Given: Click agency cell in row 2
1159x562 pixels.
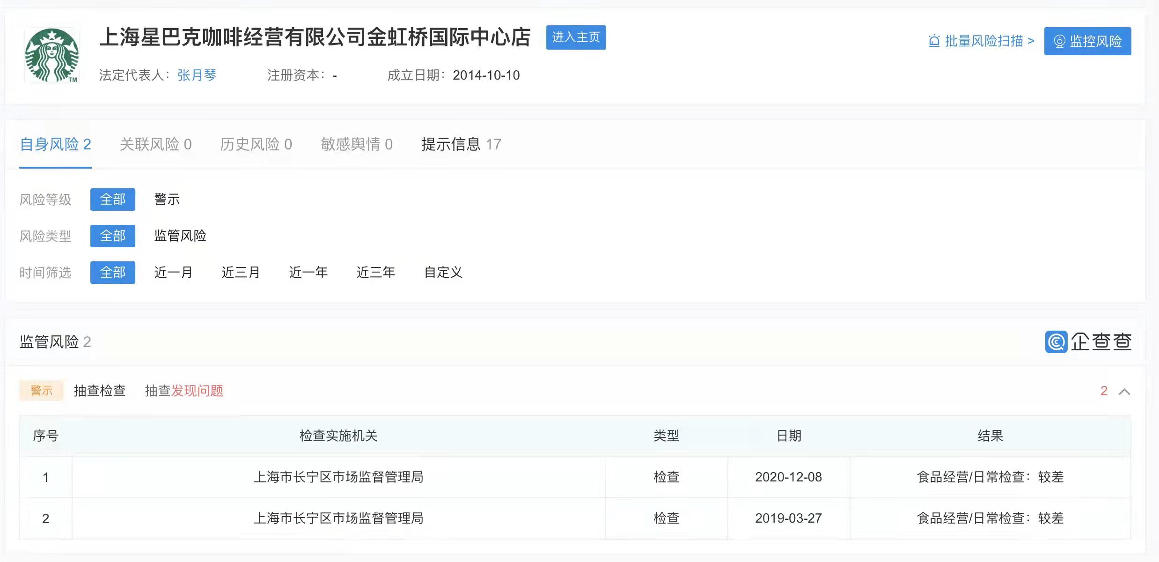Looking at the screenshot, I should point(338,518).
